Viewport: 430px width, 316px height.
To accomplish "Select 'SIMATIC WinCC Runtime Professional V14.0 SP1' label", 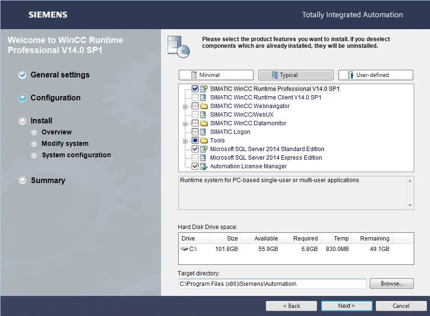I will coord(275,89).
